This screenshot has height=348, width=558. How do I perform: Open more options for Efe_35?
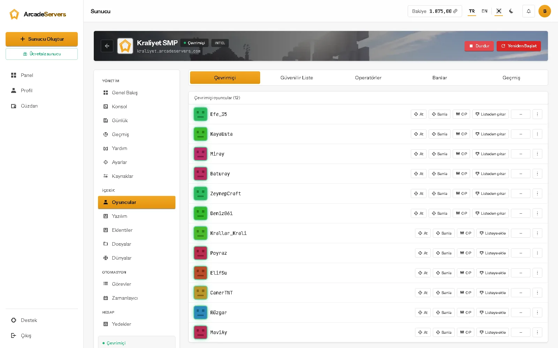point(537,114)
